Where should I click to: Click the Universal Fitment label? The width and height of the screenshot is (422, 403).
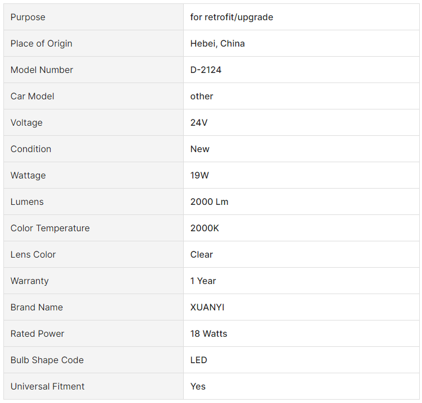[x=47, y=386]
